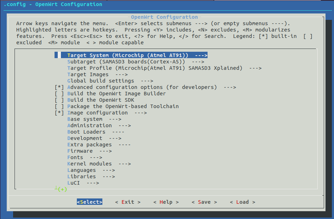Click the Exit button

128,202
